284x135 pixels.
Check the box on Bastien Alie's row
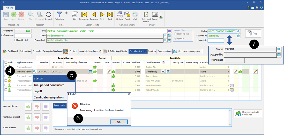pos(6,67)
